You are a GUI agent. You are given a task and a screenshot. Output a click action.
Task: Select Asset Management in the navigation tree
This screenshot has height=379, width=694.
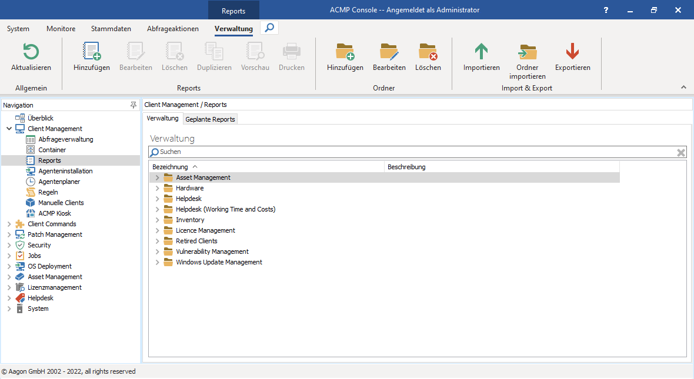pyautogui.click(x=55, y=277)
